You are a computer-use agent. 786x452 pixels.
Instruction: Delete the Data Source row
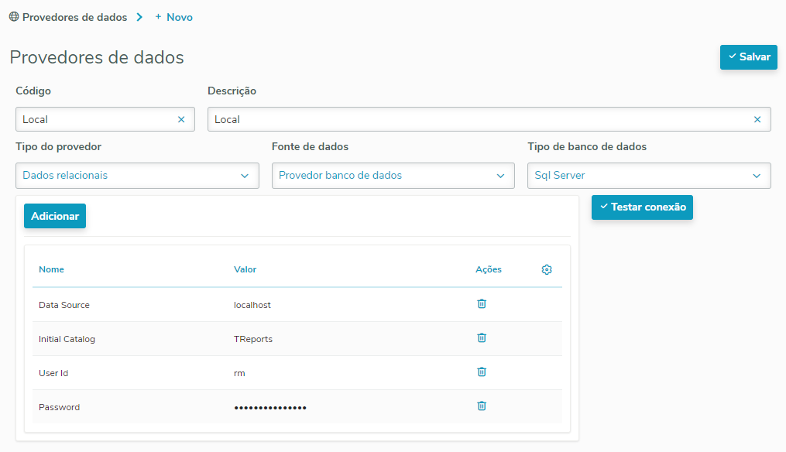coord(482,304)
